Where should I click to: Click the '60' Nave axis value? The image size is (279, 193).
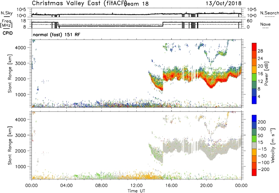pyautogui.click(x=249, y=21)
